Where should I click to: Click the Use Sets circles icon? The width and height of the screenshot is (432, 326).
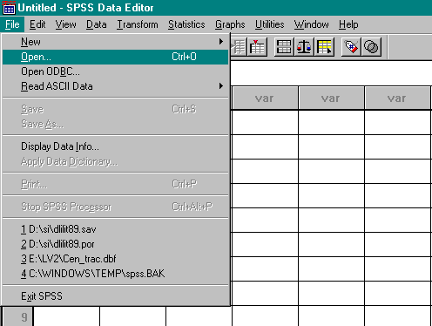tap(371, 47)
